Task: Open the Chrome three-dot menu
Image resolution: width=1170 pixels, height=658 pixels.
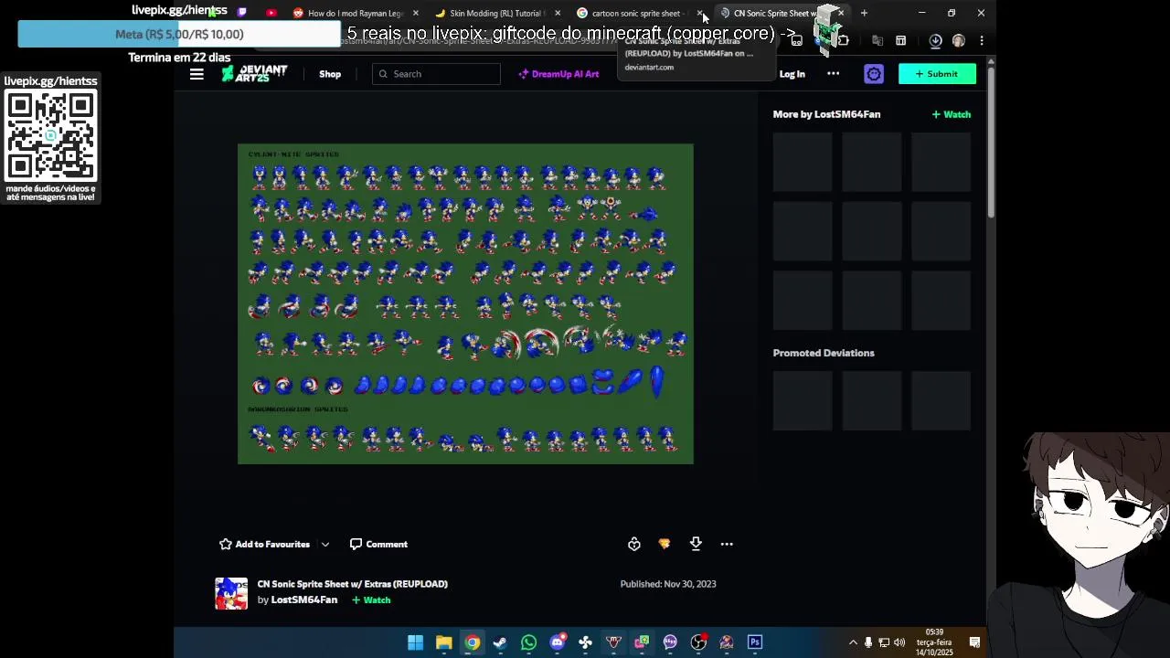Action: pyautogui.click(x=981, y=40)
